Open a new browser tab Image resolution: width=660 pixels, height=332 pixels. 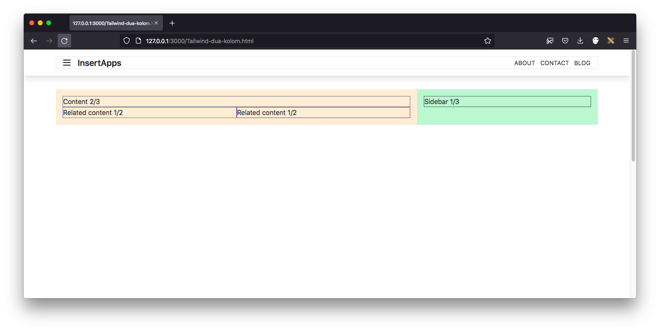[x=172, y=23]
